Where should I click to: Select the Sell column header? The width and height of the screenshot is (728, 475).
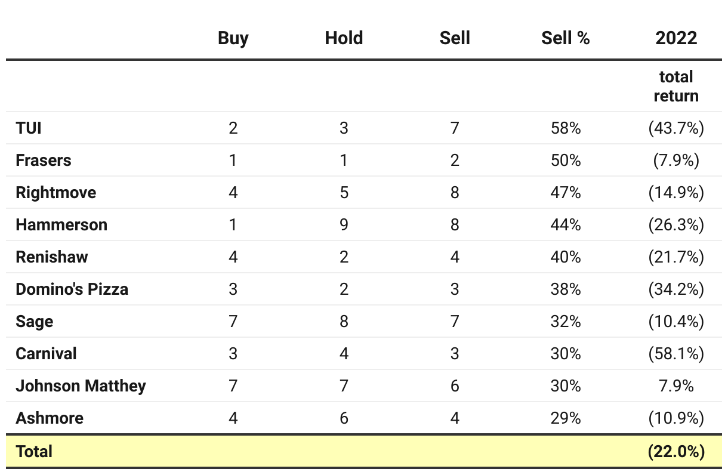(455, 38)
